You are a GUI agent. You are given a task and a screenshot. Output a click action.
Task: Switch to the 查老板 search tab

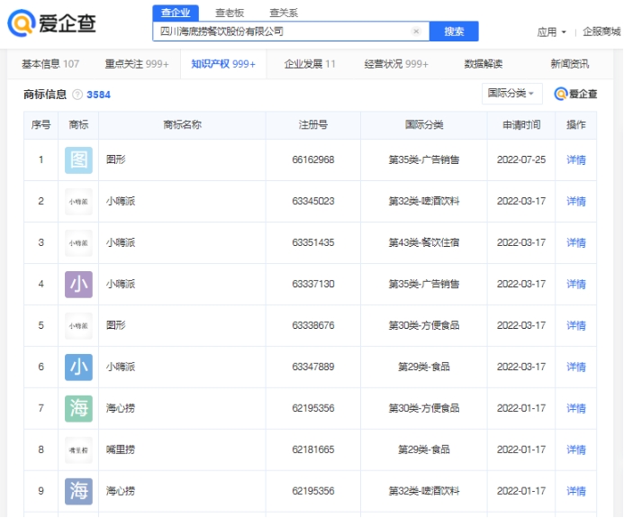[x=230, y=13]
